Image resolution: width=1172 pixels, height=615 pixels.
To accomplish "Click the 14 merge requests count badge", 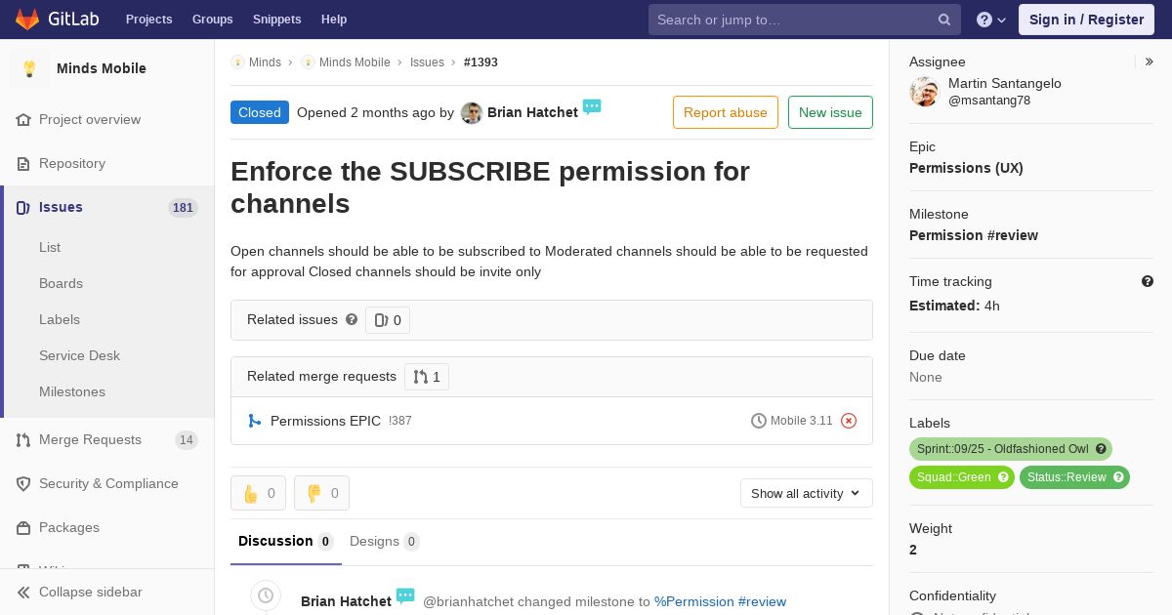I will pyautogui.click(x=186, y=439).
